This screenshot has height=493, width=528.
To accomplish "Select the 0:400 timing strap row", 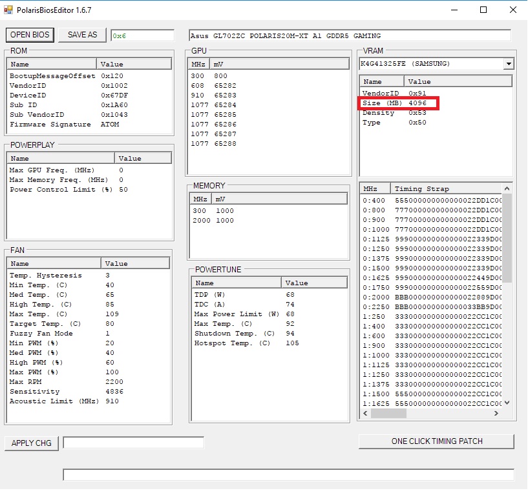I will pyautogui.click(x=431, y=201).
